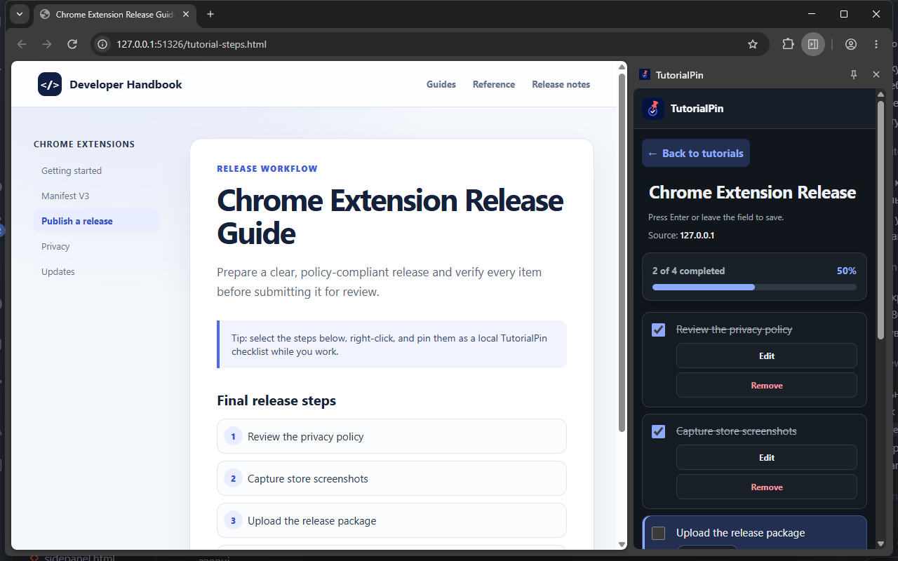Click step 1 Review the privacy policy on page
The width and height of the screenshot is (898, 561).
pos(391,436)
